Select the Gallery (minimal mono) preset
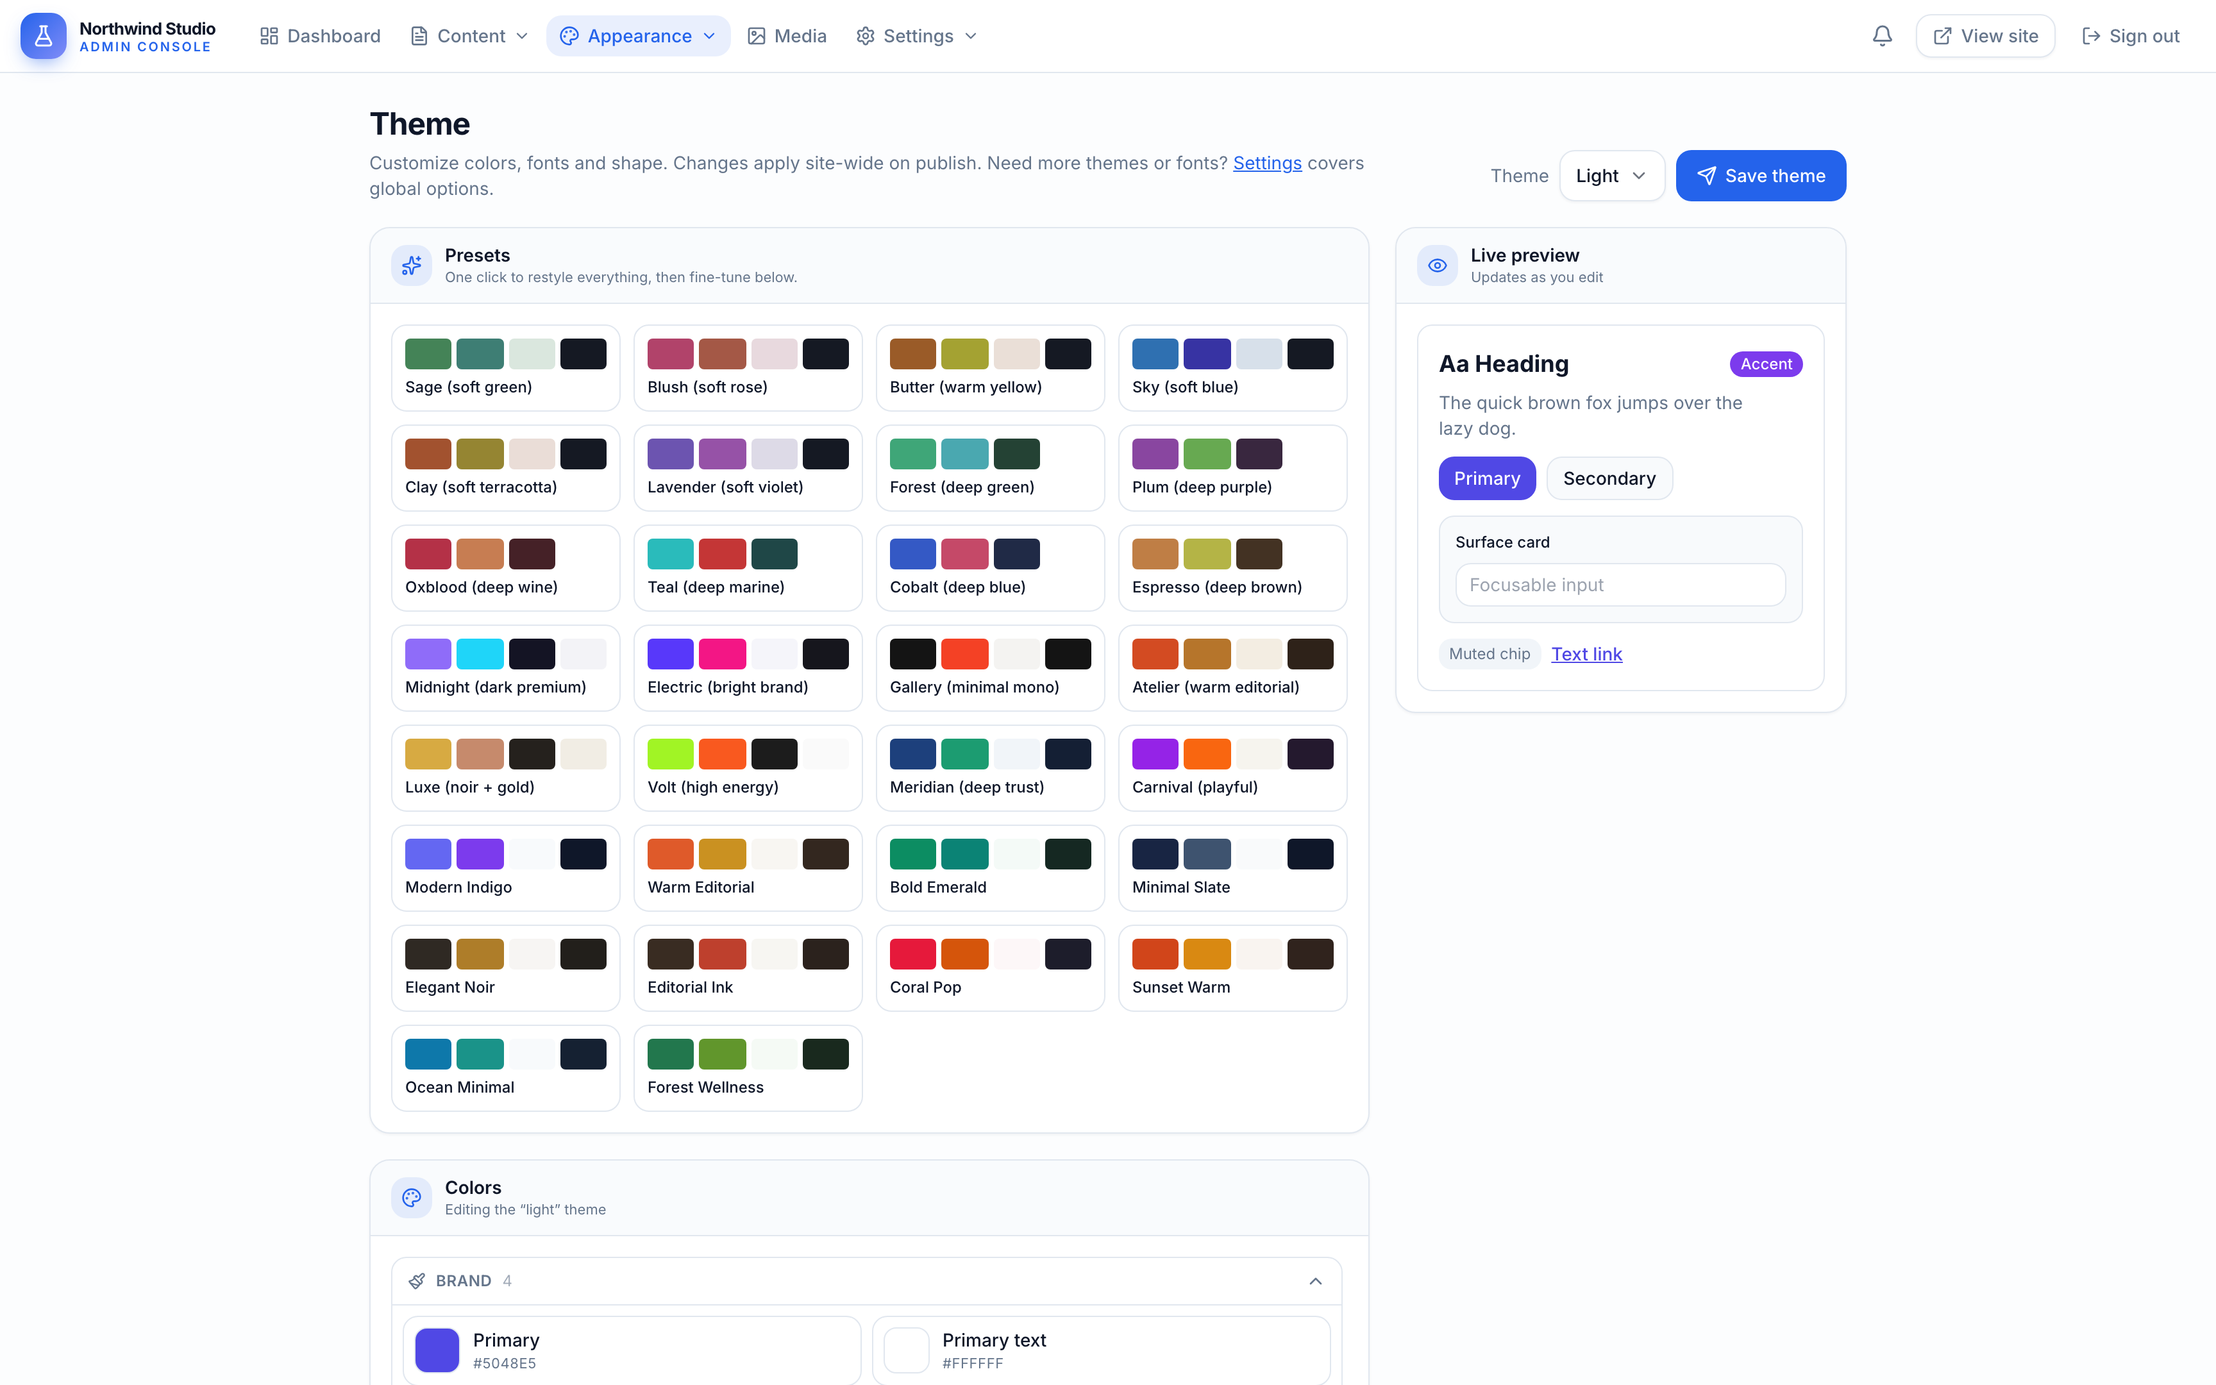This screenshot has width=2216, height=1385. [990, 667]
